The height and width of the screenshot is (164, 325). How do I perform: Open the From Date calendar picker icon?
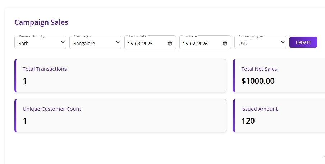170,44
